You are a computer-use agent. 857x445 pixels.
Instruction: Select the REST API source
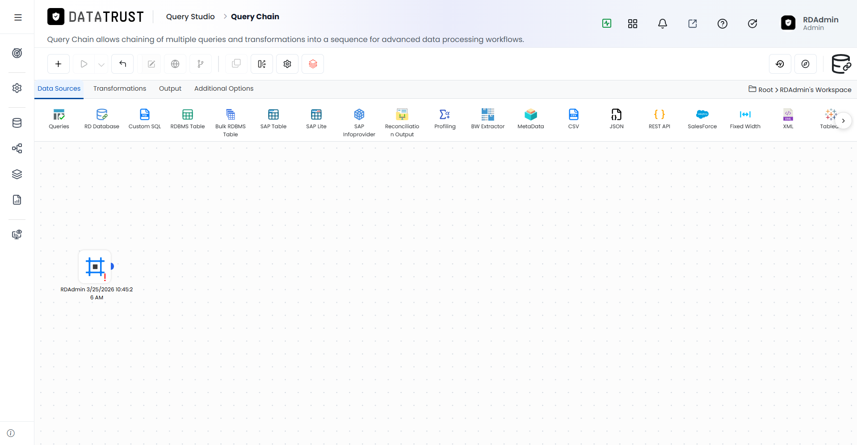(x=660, y=119)
